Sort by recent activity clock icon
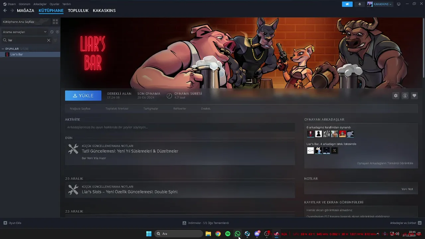 [52, 32]
